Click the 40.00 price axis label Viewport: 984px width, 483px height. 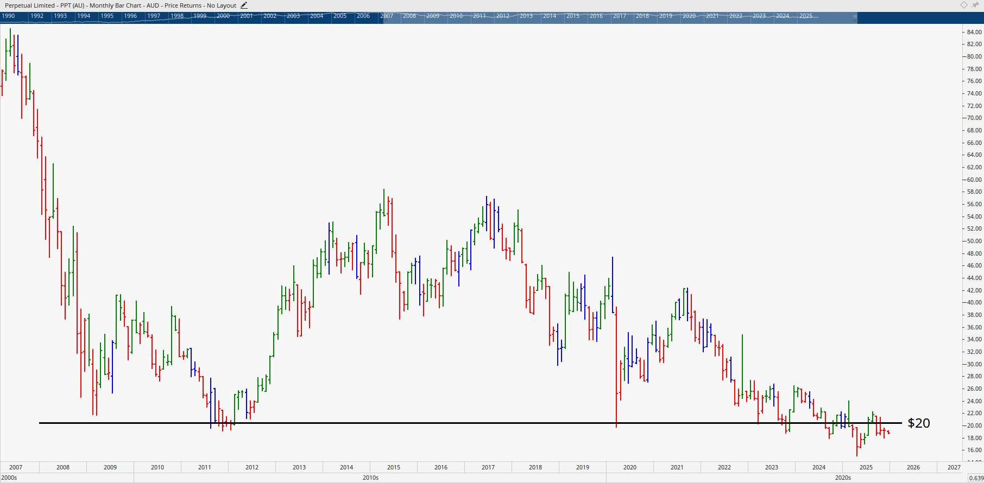[x=974, y=302]
